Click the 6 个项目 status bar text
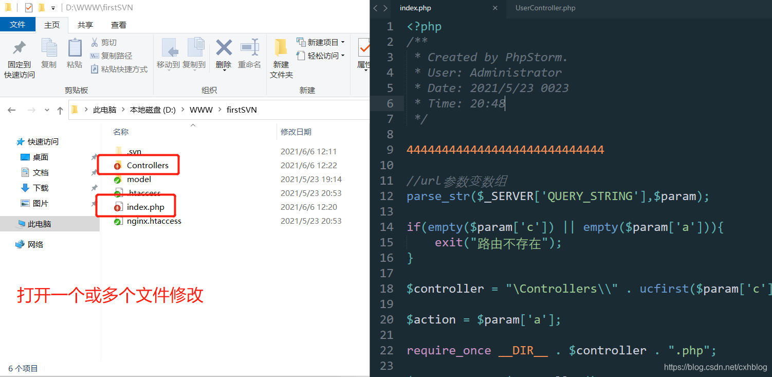This screenshot has height=377, width=772. pyautogui.click(x=23, y=369)
